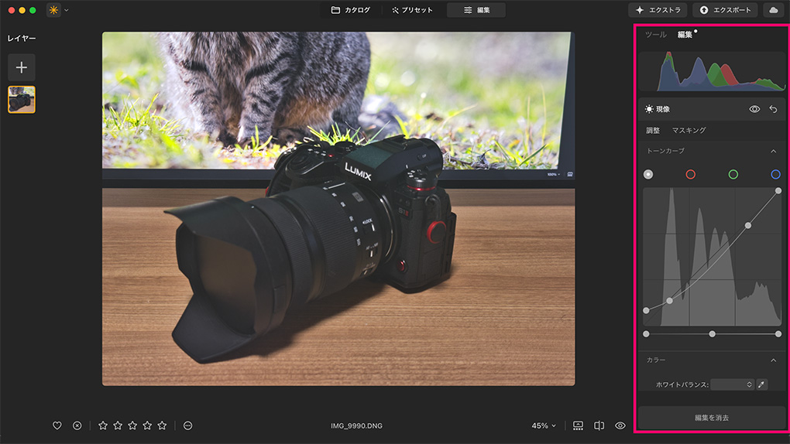Select the red curve channel

[691, 174]
